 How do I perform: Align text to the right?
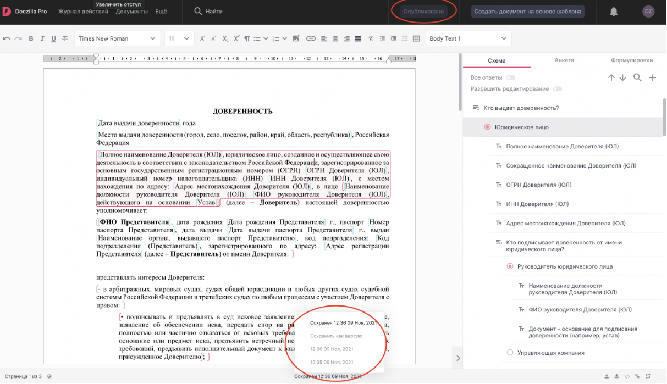click(346, 38)
